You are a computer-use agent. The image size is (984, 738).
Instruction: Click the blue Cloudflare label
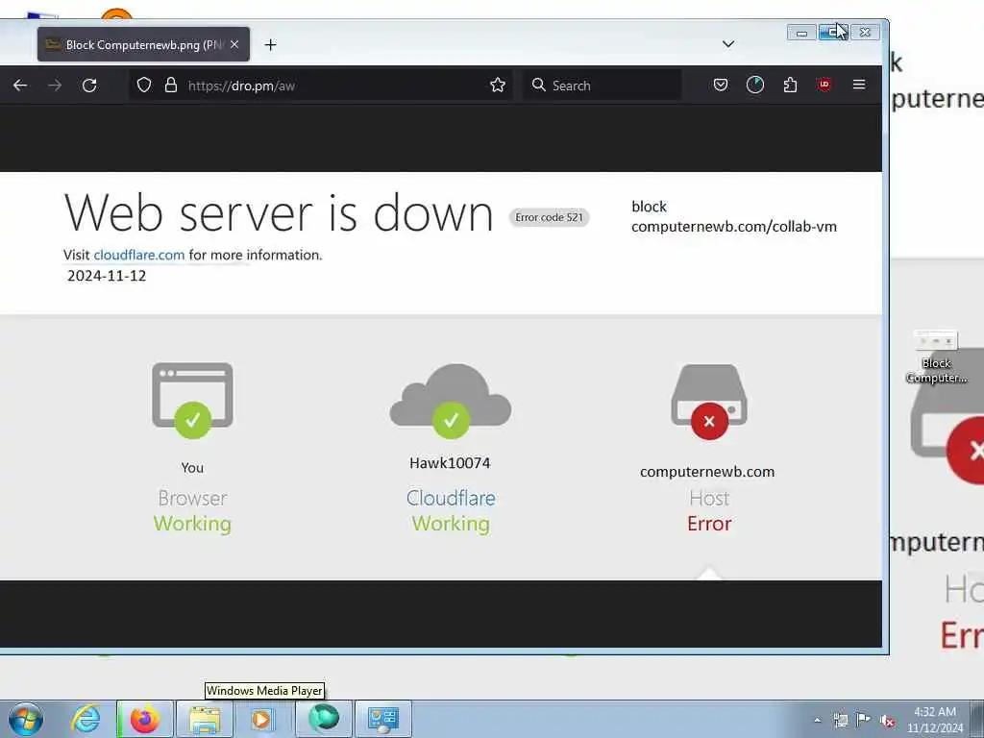coord(451,499)
